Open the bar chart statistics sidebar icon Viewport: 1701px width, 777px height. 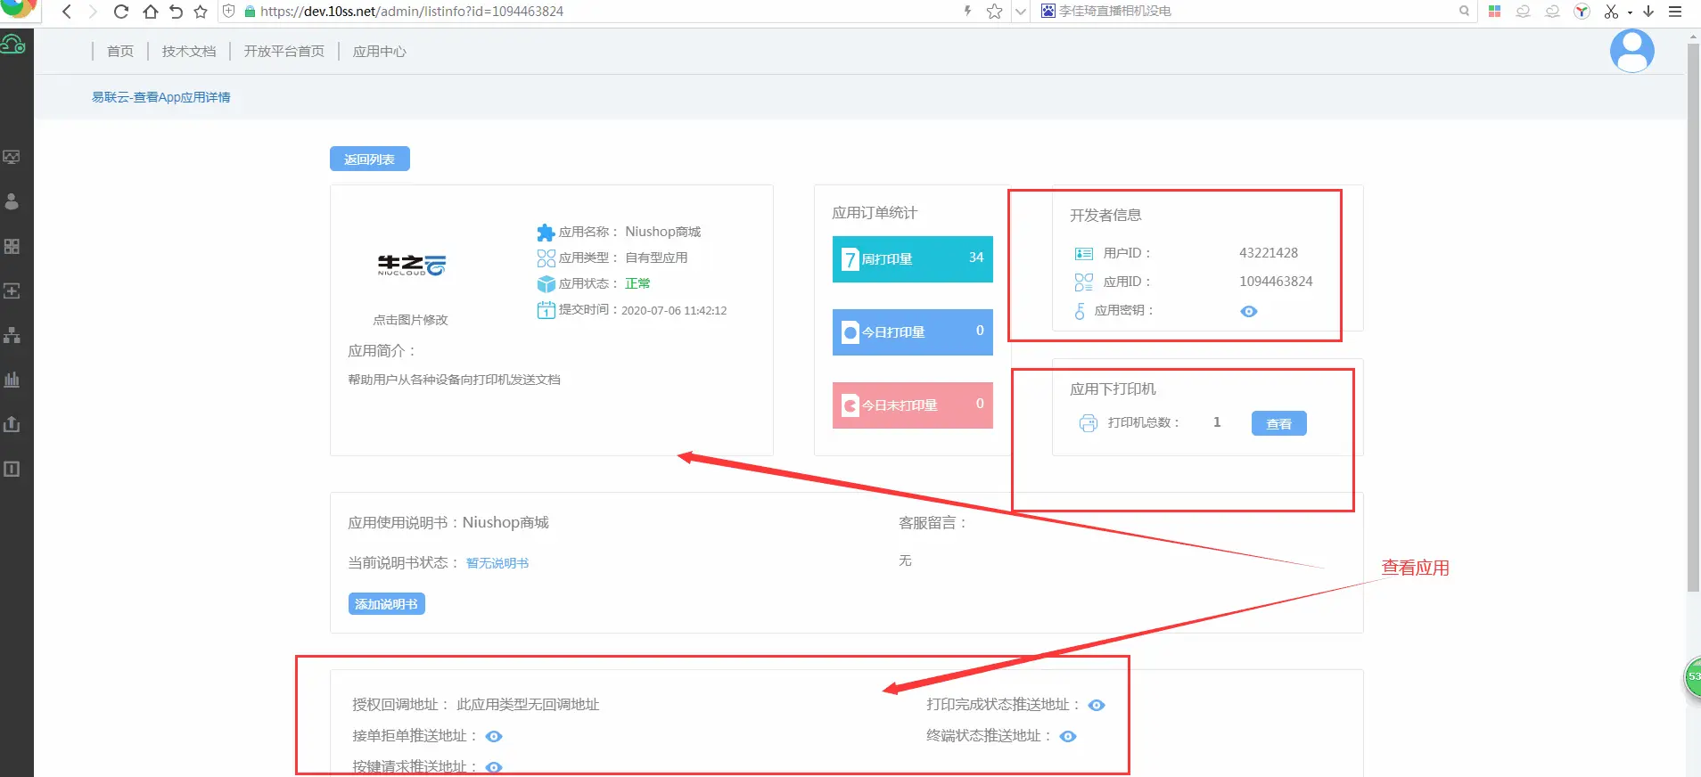click(x=12, y=380)
